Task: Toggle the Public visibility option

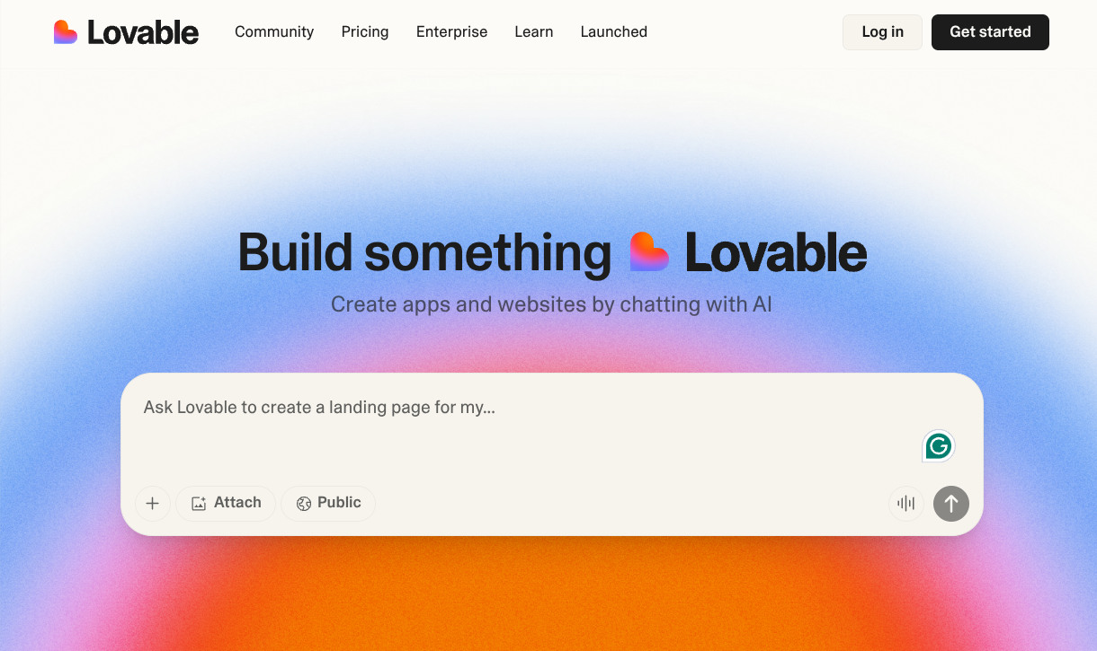Action: (328, 503)
